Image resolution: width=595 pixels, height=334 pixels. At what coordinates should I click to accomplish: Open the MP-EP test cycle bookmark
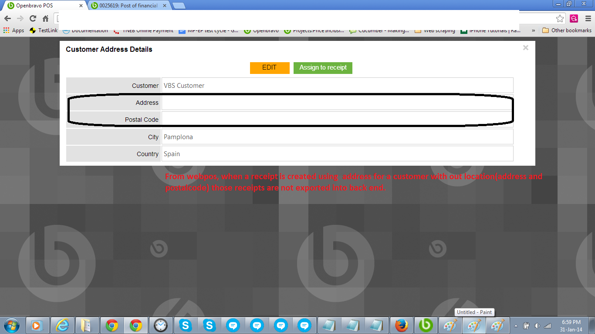pos(209,30)
